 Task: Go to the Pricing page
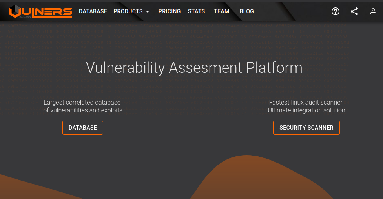tap(170, 11)
